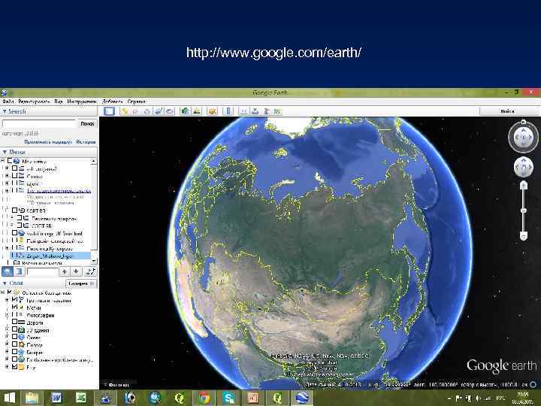
Task: Toggle the highlighted Airport Mirskovo place checkbox
Action: (14, 256)
